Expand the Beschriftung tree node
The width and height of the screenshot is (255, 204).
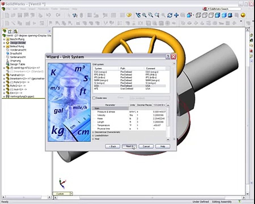click(4, 39)
